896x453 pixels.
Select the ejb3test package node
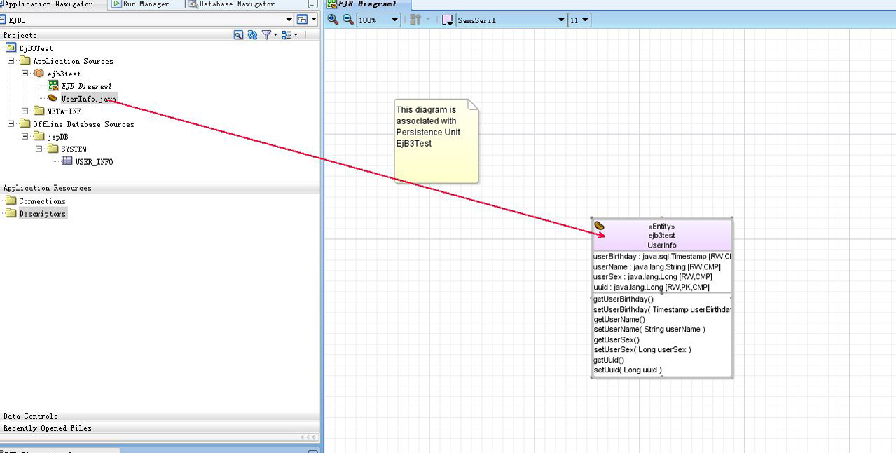coord(64,74)
